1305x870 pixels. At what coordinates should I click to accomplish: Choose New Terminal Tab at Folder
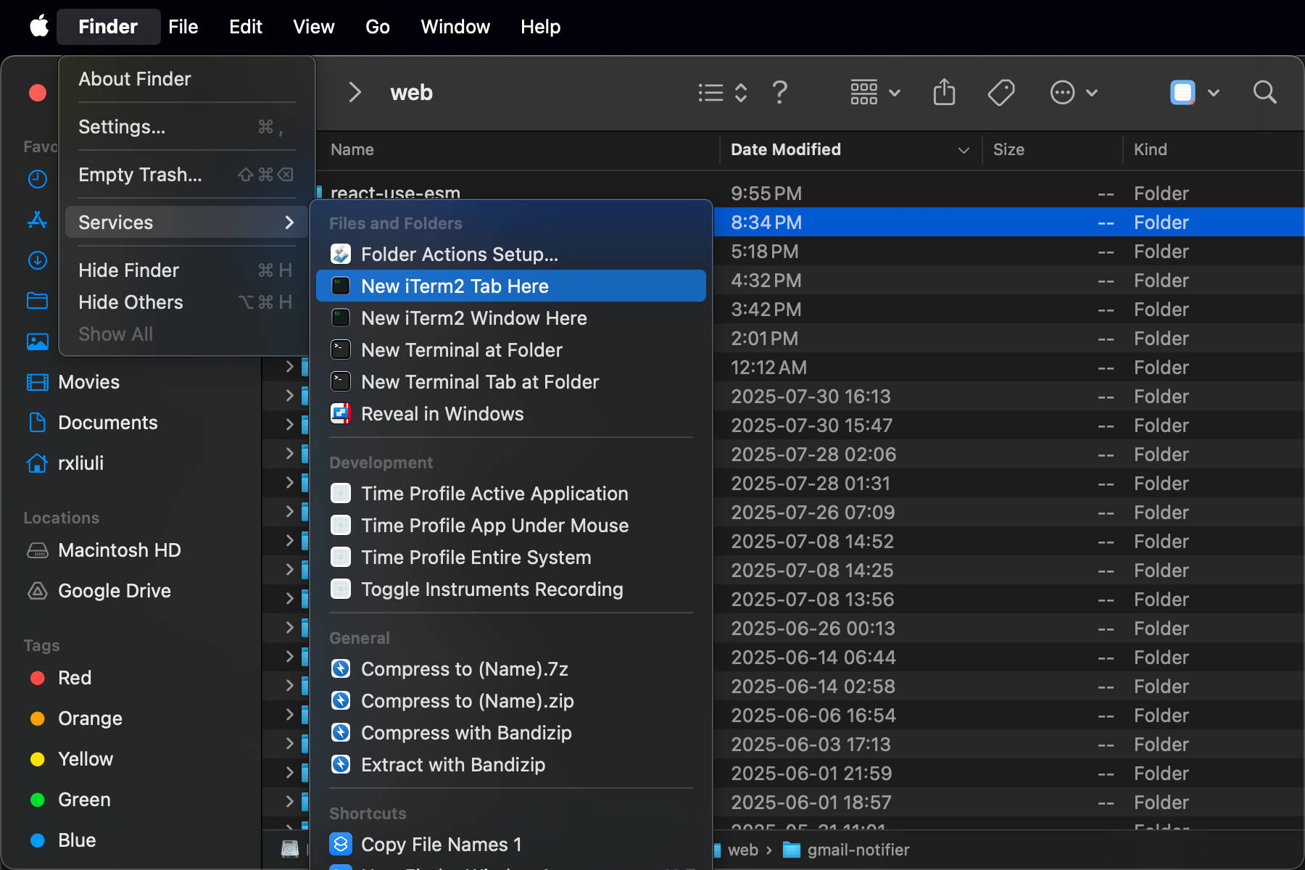click(x=511, y=382)
